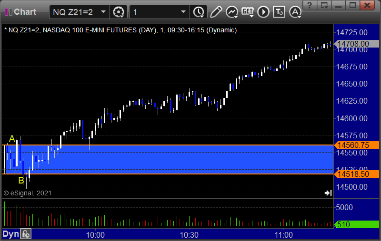Image resolution: width=381 pixels, height=241 pixels.
Task: Click the 14500.00 price axis label
Action: pos(351,187)
